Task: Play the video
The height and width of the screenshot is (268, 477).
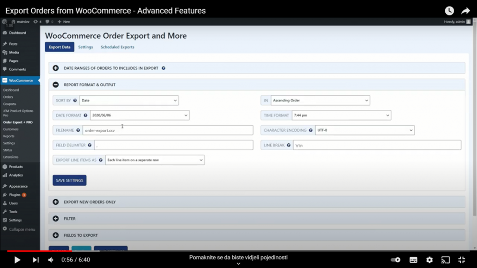Action: (x=17, y=260)
